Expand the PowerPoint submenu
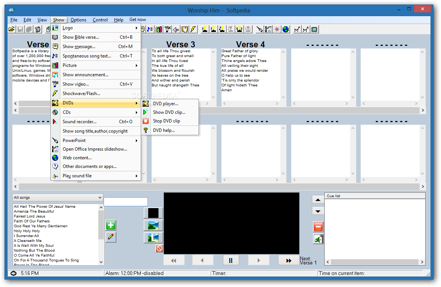Screen dimensions: 441x287 (x=96, y=140)
